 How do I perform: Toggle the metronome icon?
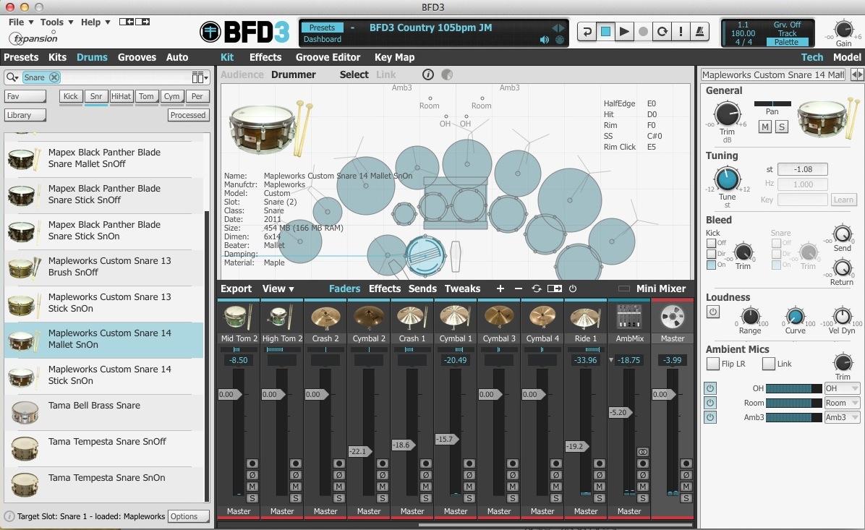[699, 31]
